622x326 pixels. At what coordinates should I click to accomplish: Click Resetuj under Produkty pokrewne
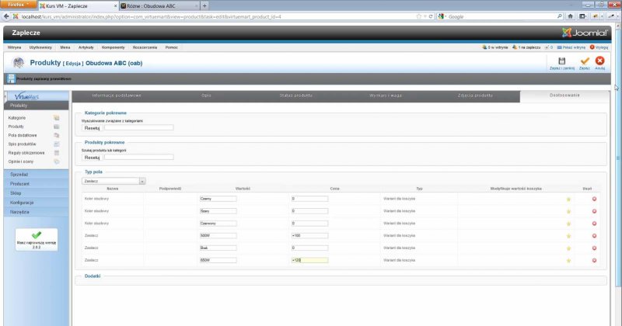click(x=92, y=157)
